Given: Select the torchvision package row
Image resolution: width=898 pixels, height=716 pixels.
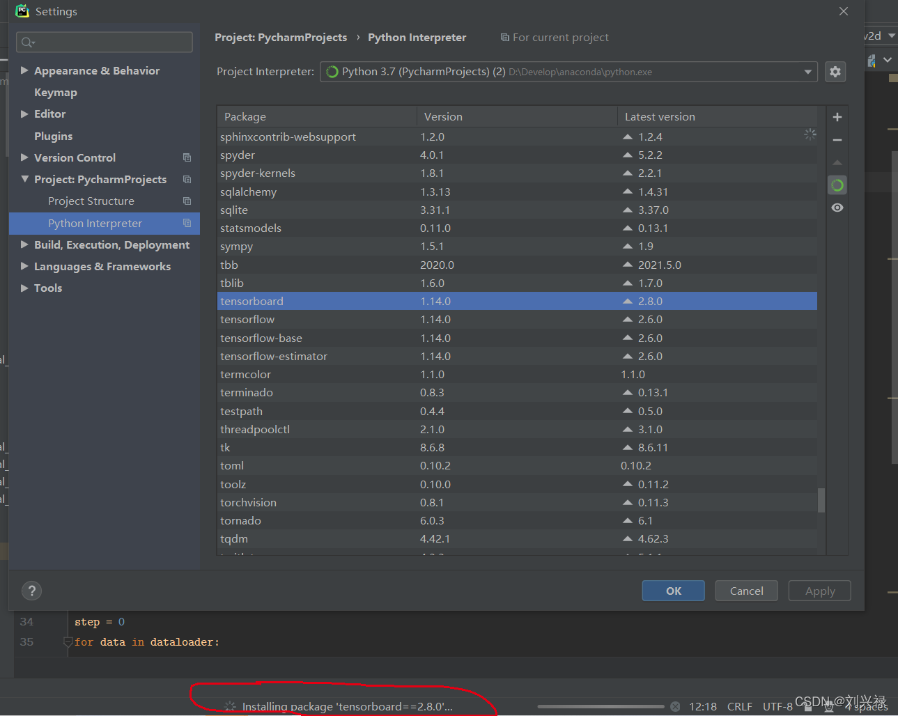Looking at the screenshot, I should [517, 502].
